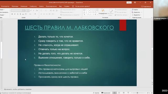
Task: Align text left in paragraph group
Action: [x=41, y=14]
